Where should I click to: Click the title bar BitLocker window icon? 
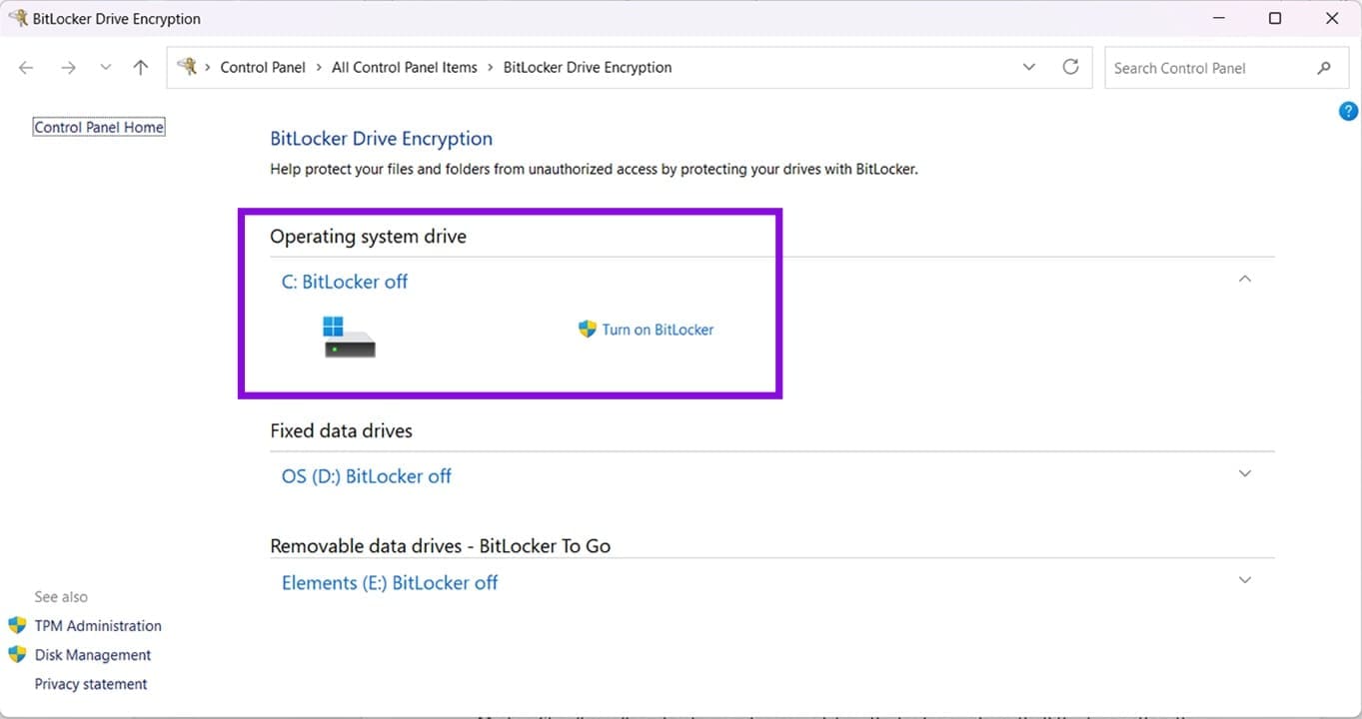point(18,18)
